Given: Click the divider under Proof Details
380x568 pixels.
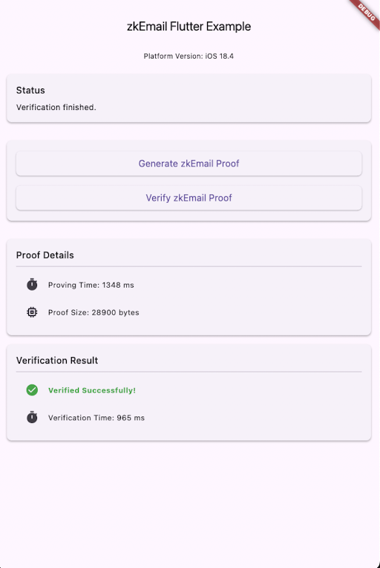Looking at the screenshot, I should tap(189, 267).
